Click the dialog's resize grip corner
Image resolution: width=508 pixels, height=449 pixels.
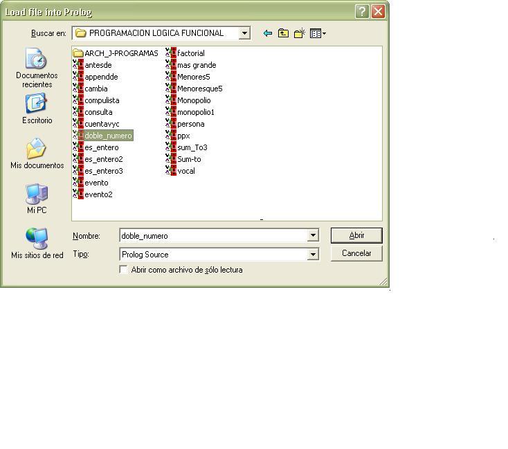(x=383, y=282)
